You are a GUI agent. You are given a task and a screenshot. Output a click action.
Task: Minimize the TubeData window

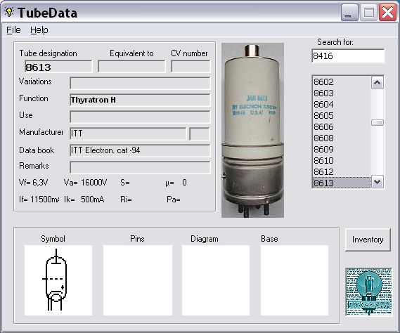tap(349, 12)
